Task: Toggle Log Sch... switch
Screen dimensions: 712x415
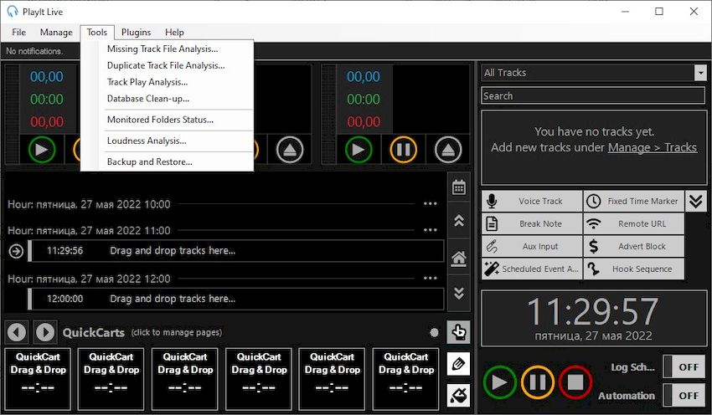Action: point(684,366)
